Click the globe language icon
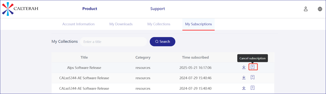Image resolution: width=326 pixels, height=94 pixels. pos(320,9)
